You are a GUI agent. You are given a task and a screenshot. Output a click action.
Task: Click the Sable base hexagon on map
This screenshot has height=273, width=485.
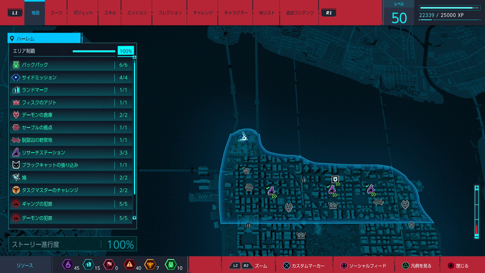pyautogui.click(x=249, y=187)
